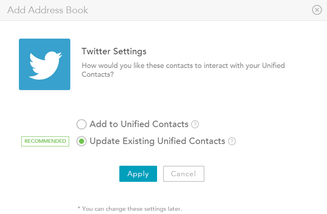
Task: Cancel adding the address book
Action: [184, 174]
